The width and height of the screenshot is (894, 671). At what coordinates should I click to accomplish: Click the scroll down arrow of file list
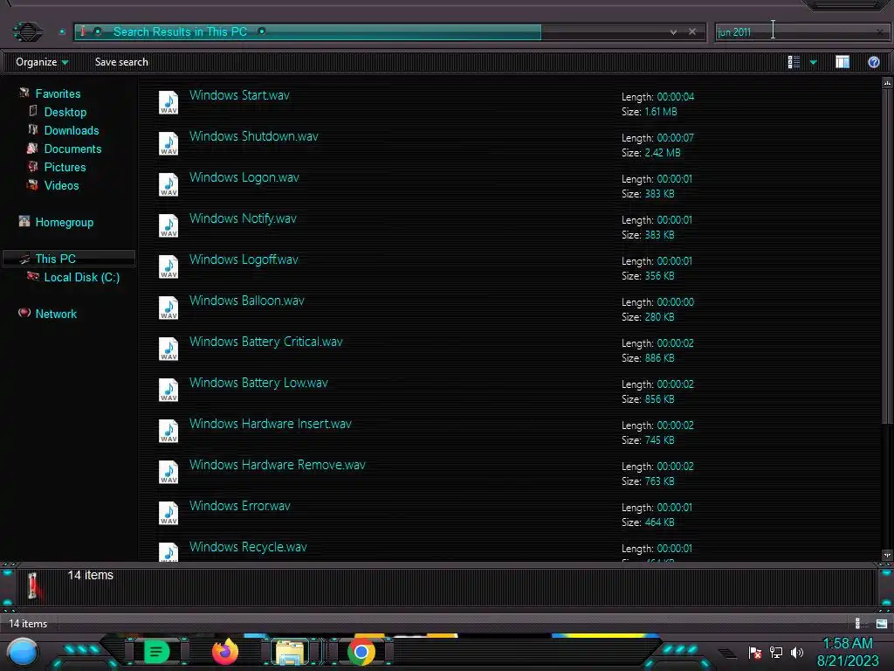887,555
